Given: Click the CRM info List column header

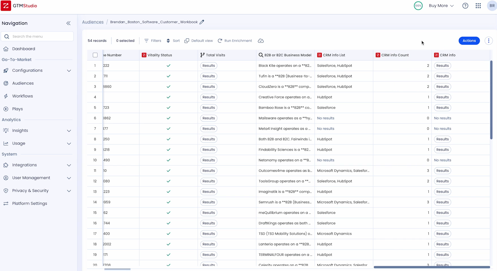Looking at the screenshot, I should coord(344,55).
